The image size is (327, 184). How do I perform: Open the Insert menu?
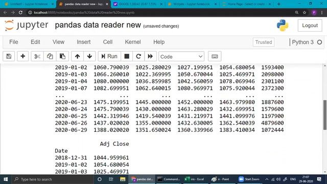(84, 42)
